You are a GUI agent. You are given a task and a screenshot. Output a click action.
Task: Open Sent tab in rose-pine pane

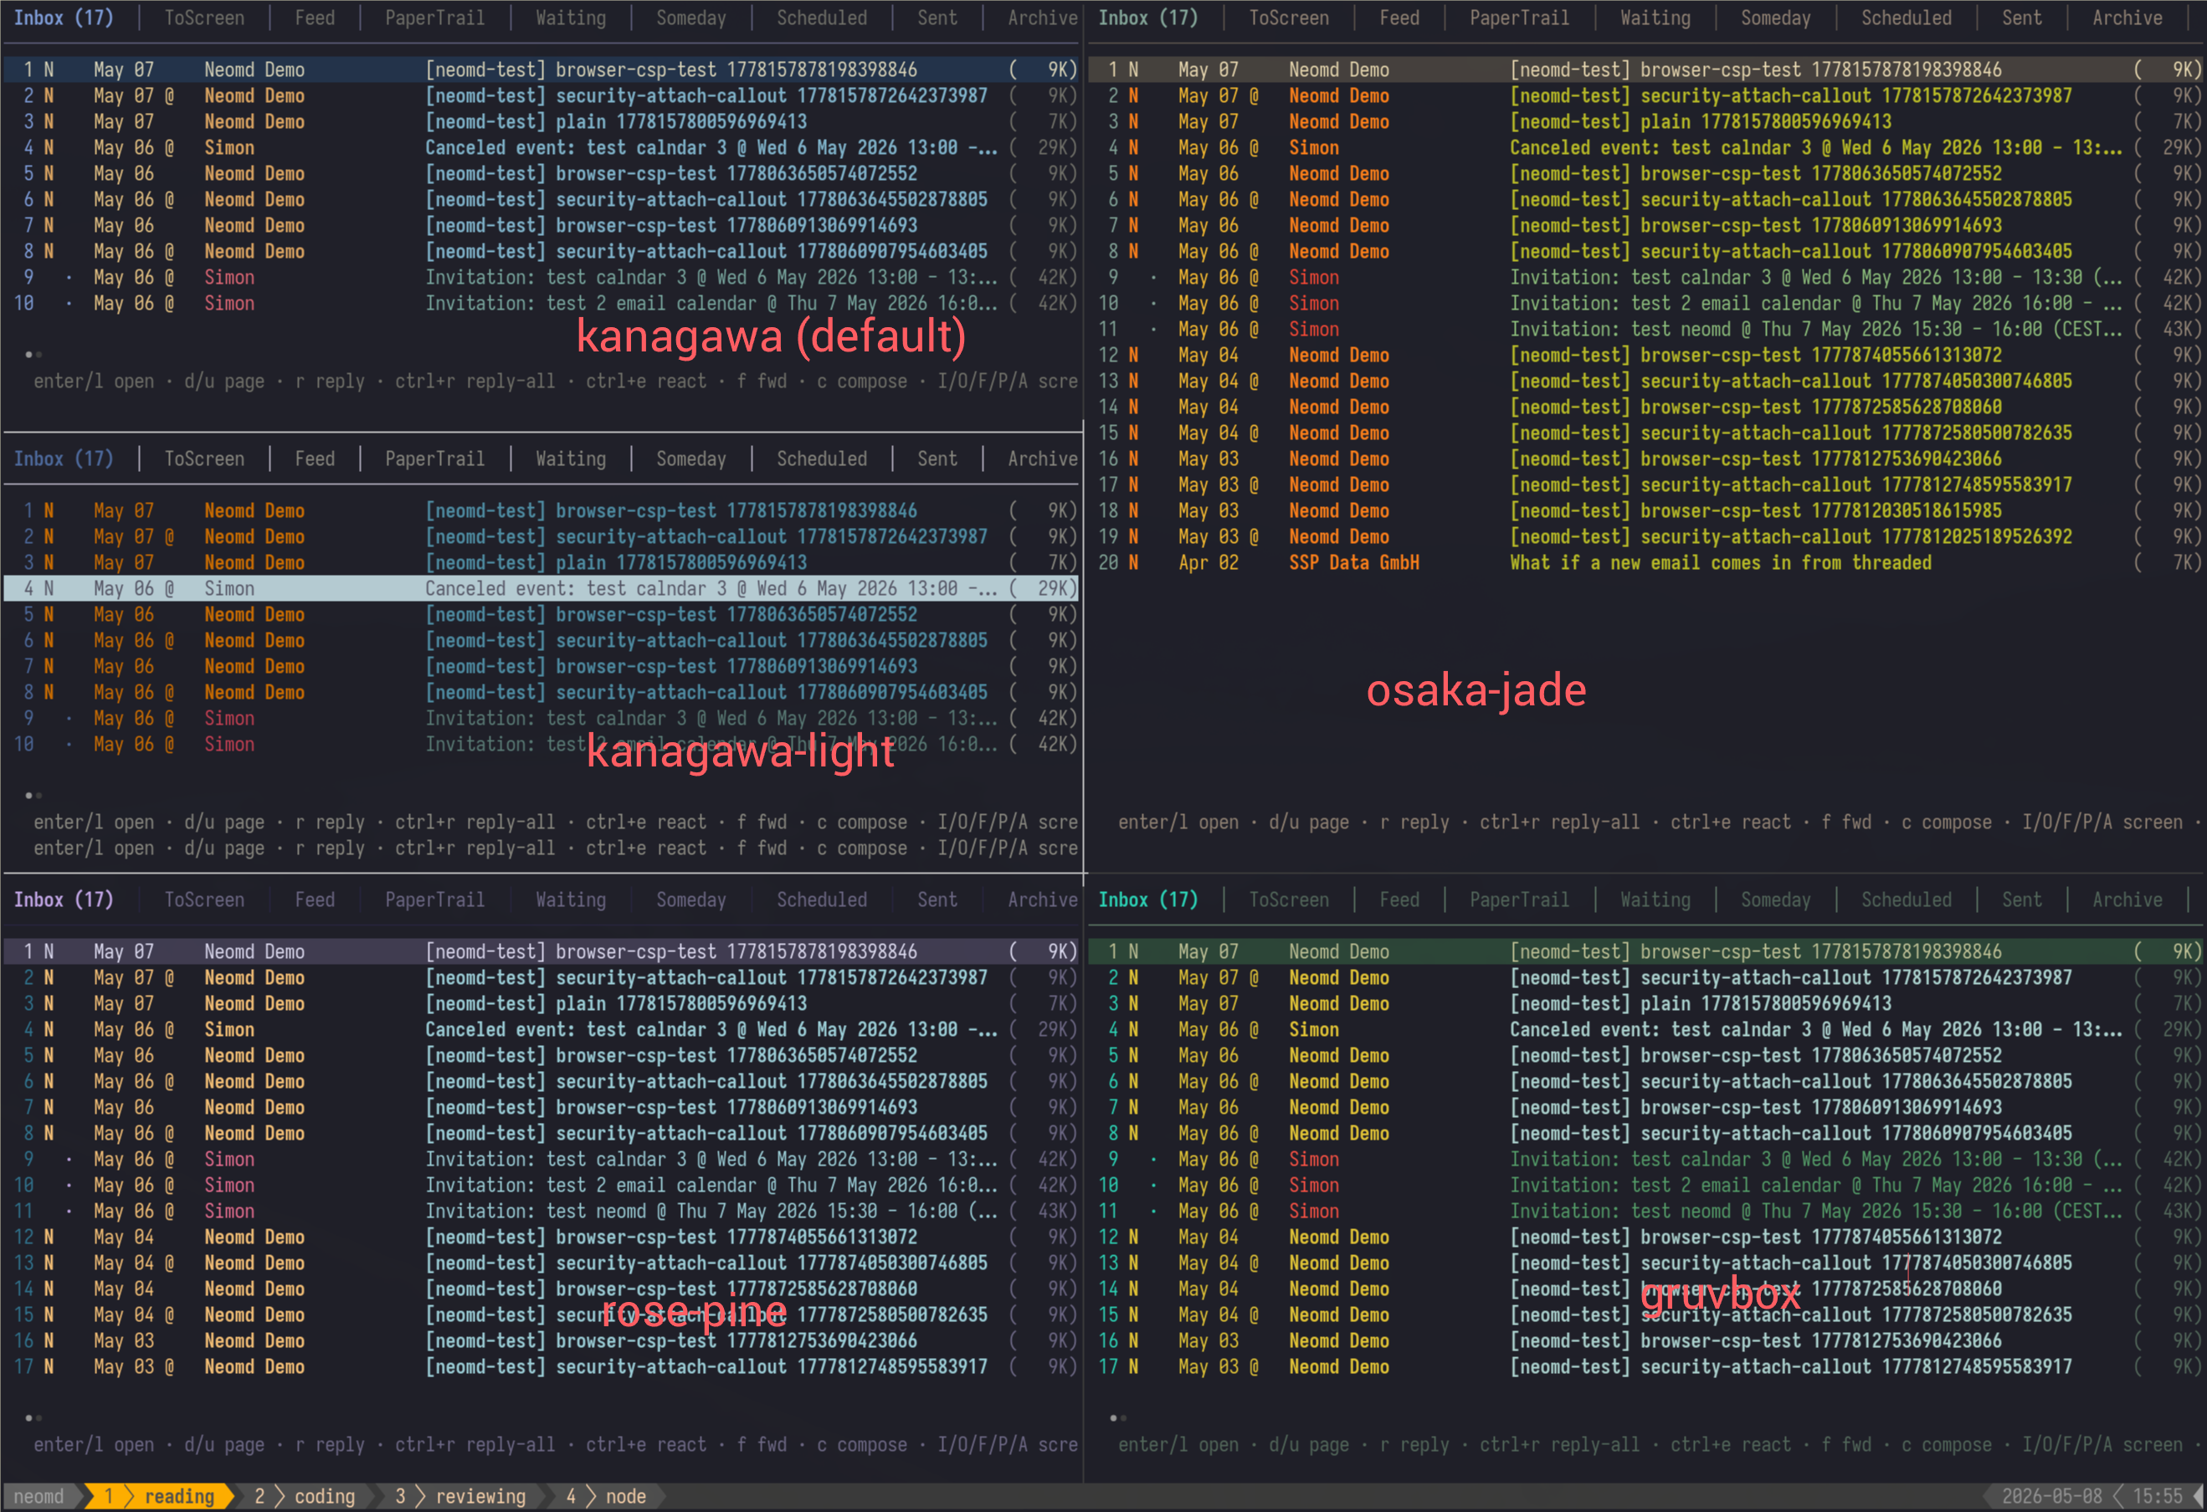937,900
